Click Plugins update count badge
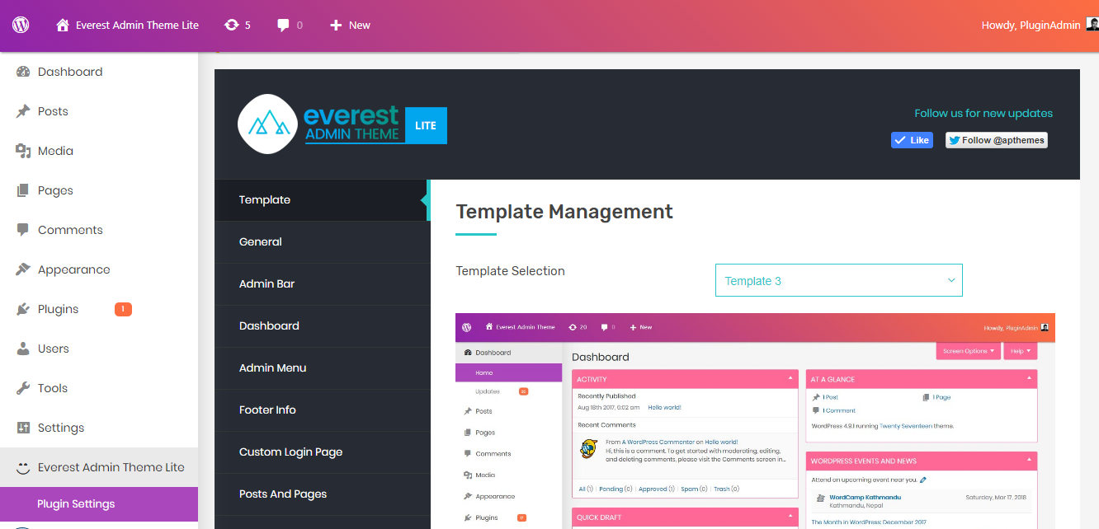This screenshot has width=1099, height=529. click(x=123, y=309)
